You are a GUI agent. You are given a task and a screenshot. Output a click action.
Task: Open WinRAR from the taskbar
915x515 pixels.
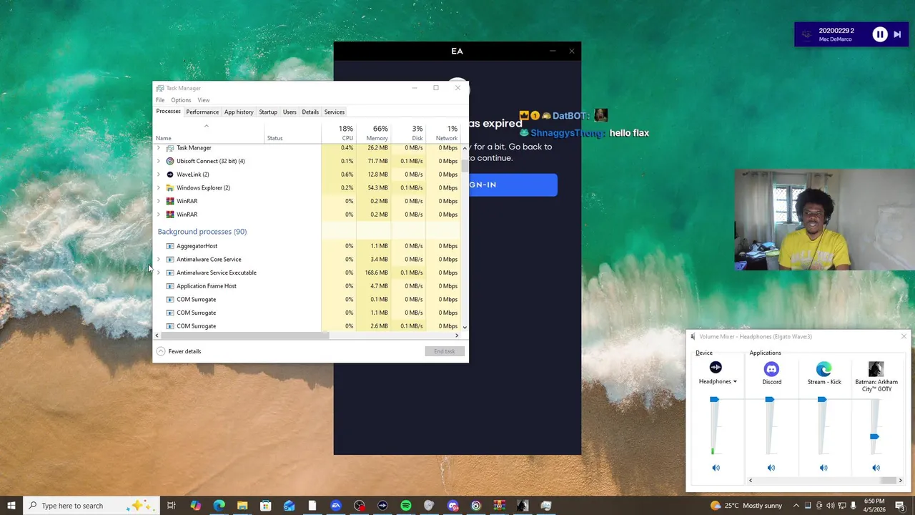coord(499,506)
